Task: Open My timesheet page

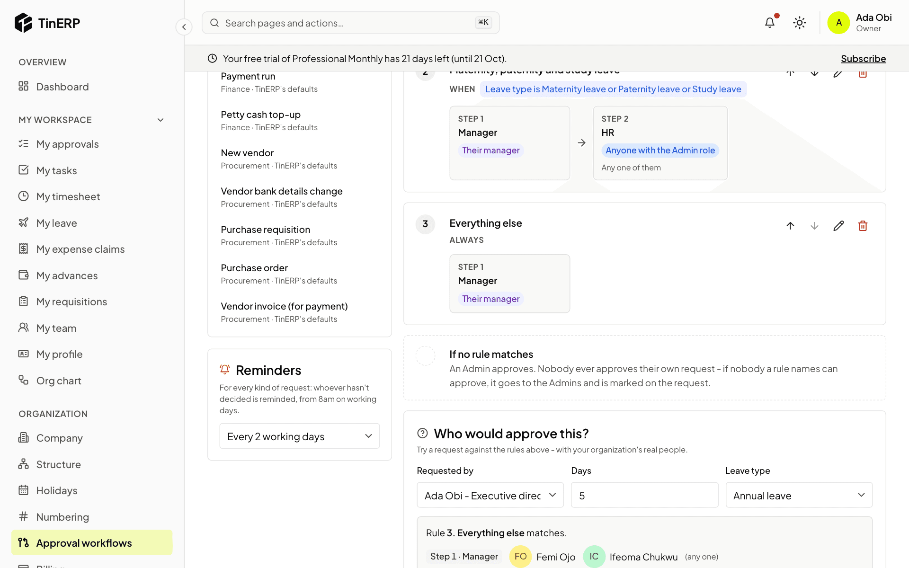Action: [x=92, y=196]
